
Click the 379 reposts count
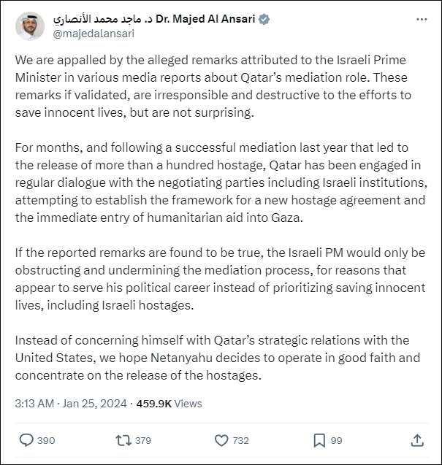142,440
